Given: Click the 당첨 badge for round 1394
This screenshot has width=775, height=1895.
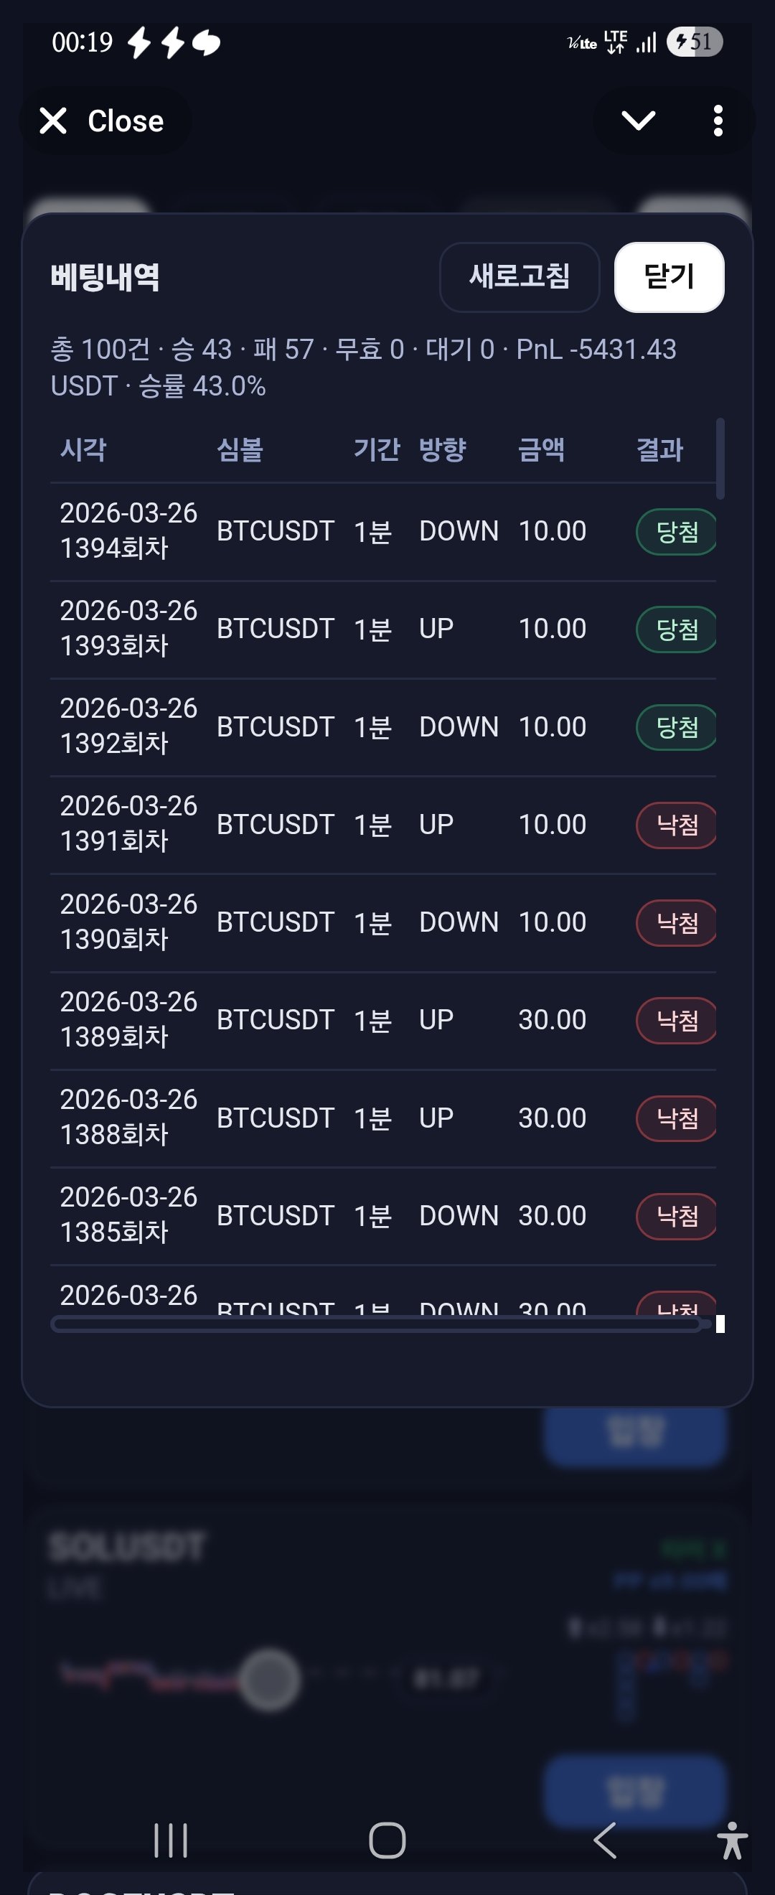Looking at the screenshot, I should [676, 532].
